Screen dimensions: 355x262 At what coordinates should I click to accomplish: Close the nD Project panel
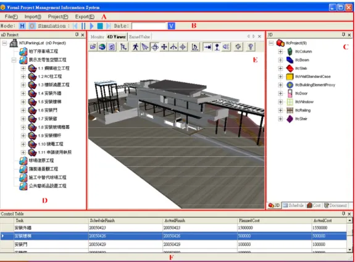point(83,35)
